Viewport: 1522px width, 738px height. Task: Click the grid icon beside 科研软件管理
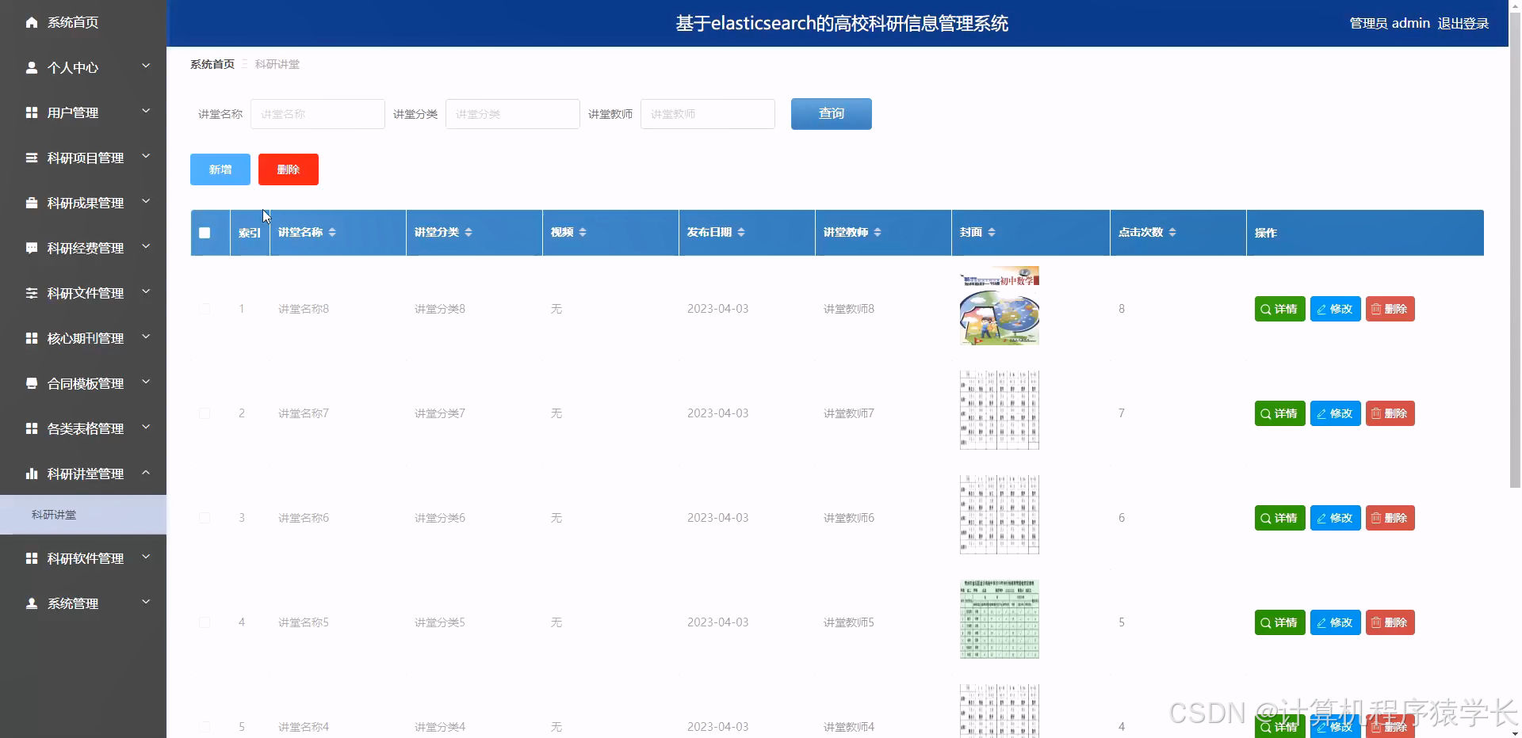pyautogui.click(x=32, y=558)
